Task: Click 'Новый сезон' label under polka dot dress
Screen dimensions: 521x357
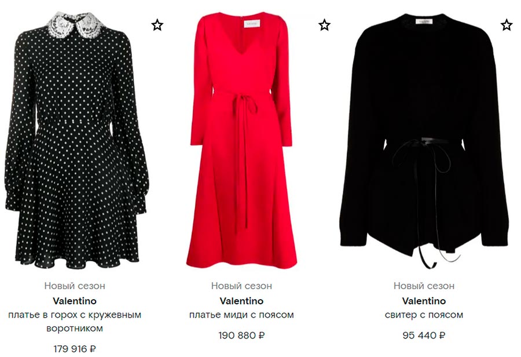Action: tap(75, 286)
